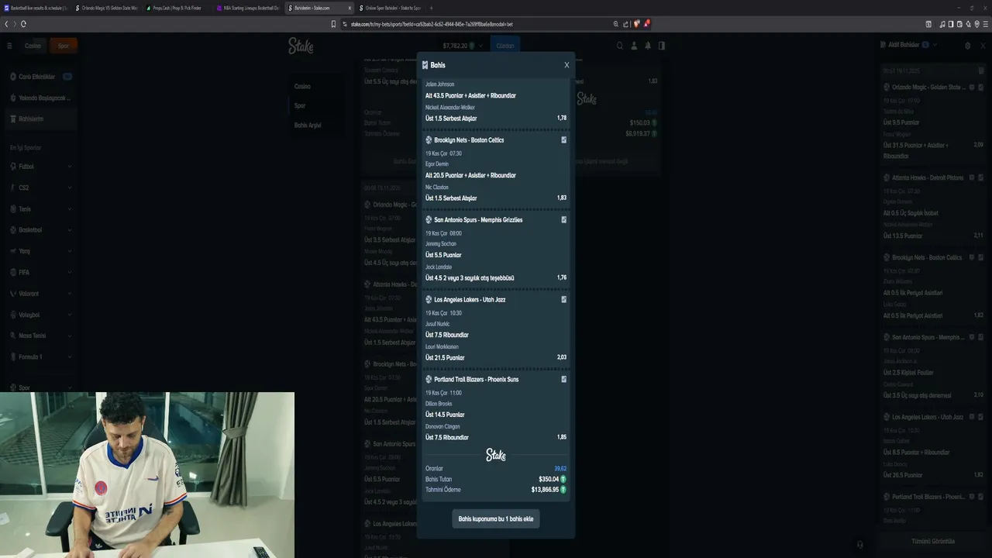992x558 pixels.
Task: Open Canlı Etkinlikler in the sidebar
Action: 40,77
